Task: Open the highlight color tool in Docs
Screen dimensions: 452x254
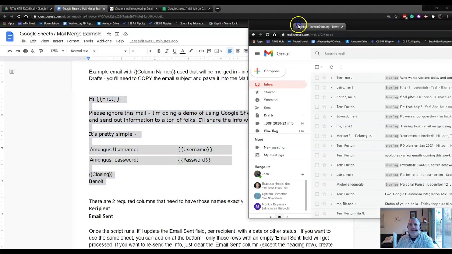Action: coord(191,51)
